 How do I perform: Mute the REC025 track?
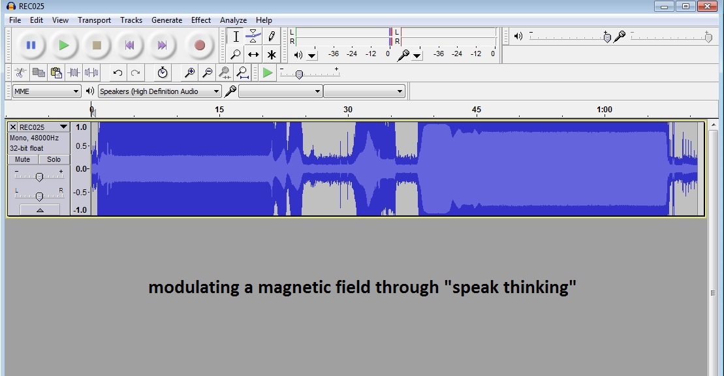(x=23, y=159)
